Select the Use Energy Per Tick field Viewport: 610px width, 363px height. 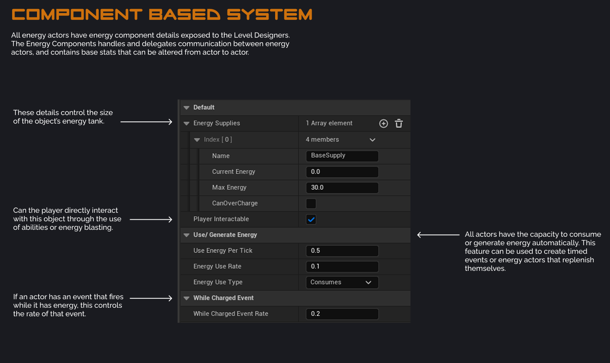(x=342, y=251)
